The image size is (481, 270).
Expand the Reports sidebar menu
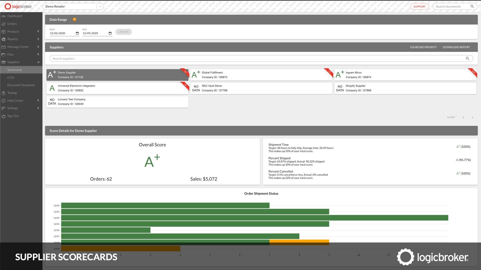(38, 39)
